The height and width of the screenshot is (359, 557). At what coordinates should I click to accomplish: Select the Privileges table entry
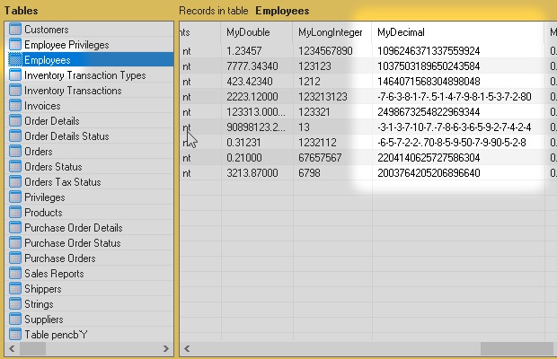coord(44,197)
